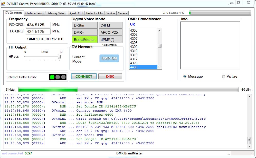Select the Message radio button
The height and width of the screenshot is (158, 256).
click(185, 76)
